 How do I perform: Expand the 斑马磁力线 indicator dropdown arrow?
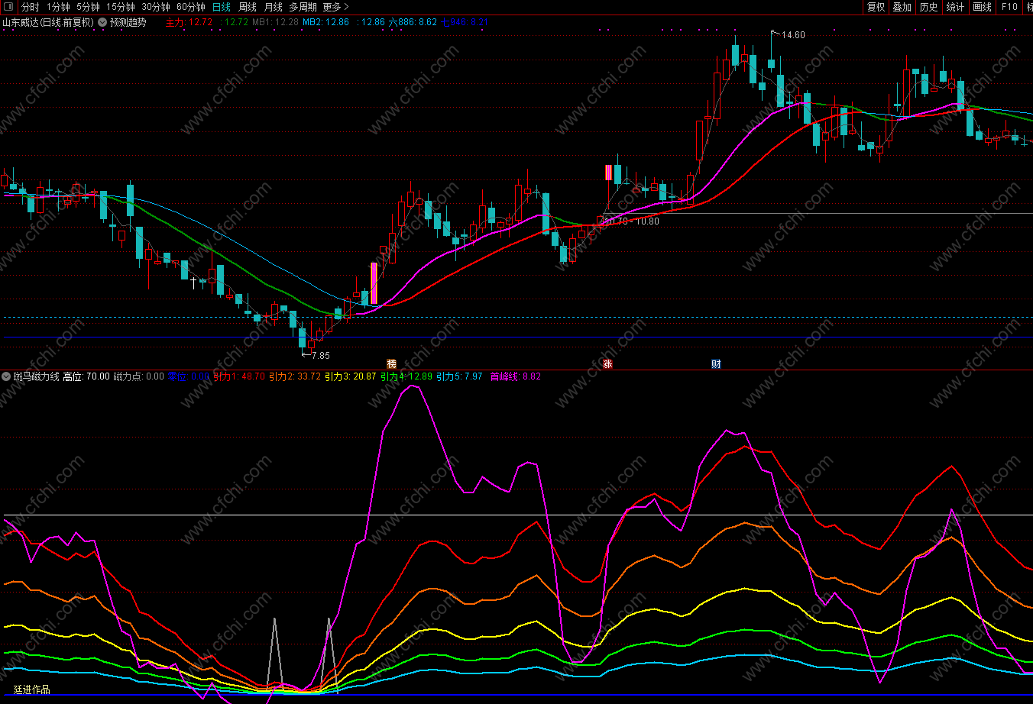tap(6, 376)
